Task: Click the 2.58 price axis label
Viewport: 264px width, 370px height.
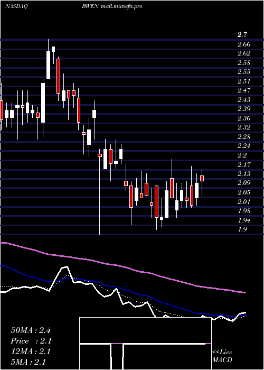Action: pos(244,63)
